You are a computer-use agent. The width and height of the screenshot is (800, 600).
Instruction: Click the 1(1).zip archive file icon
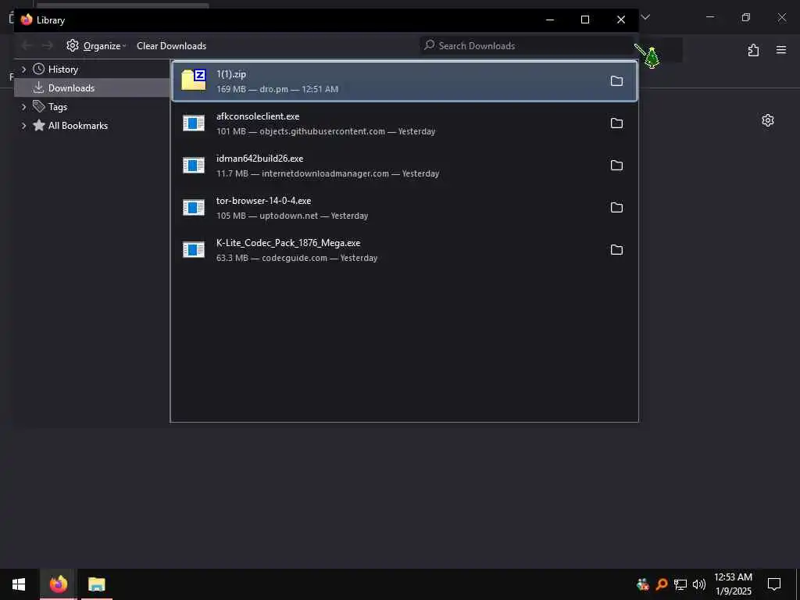coord(194,80)
